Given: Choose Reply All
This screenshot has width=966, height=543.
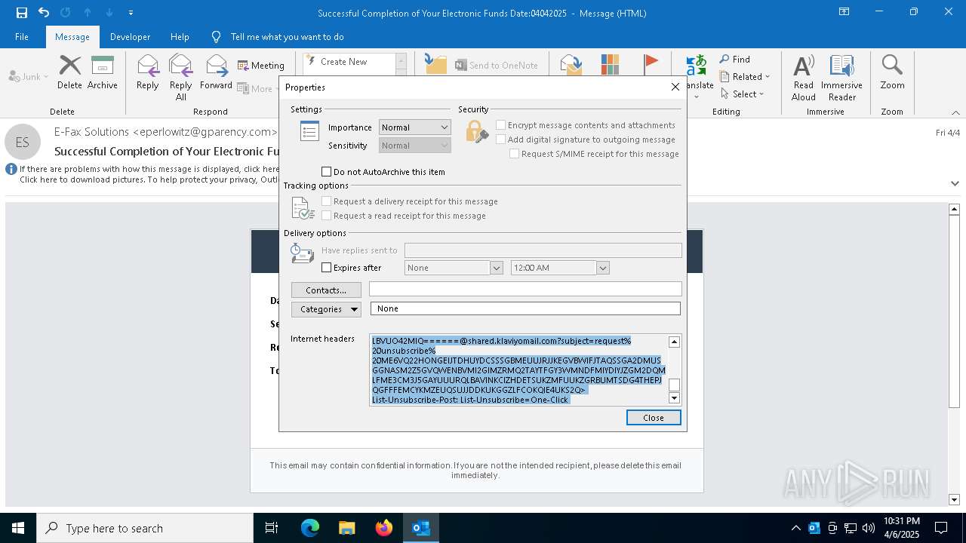Looking at the screenshot, I should [x=180, y=77].
